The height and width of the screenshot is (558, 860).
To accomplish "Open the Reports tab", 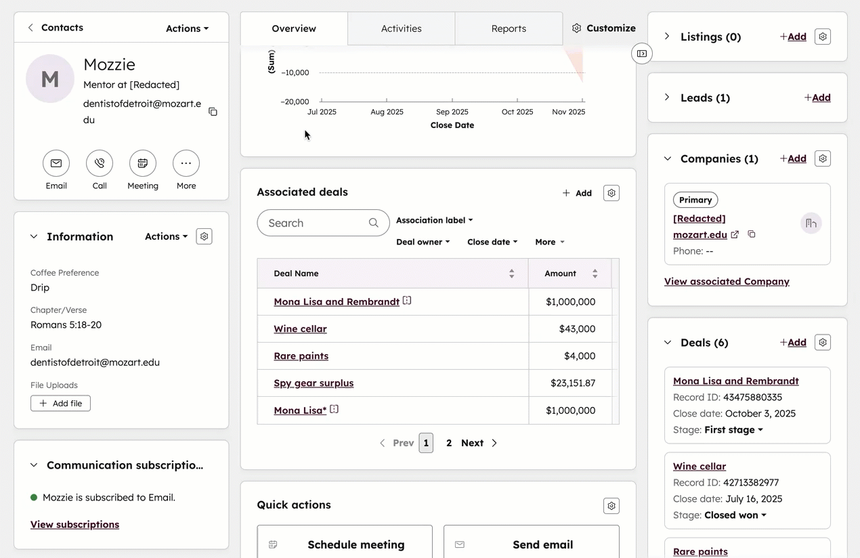I will point(509,28).
